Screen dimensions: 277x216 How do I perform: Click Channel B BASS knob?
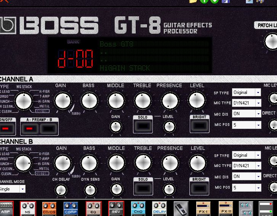click(x=89, y=163)
